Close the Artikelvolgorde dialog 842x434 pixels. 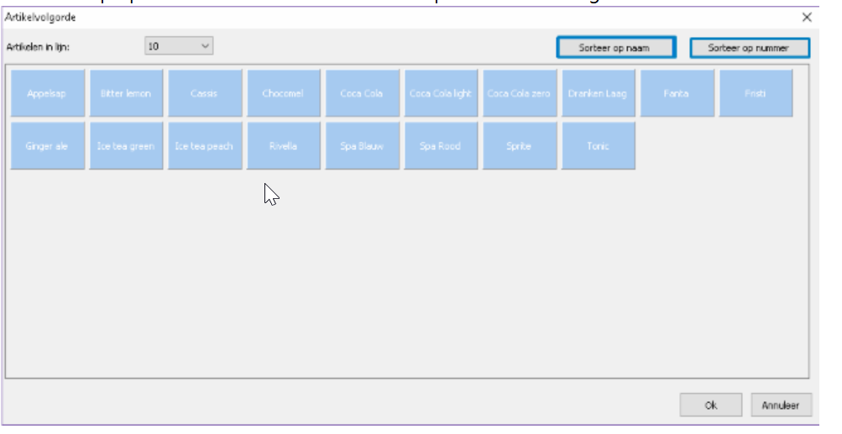click(x=807, y=17)
